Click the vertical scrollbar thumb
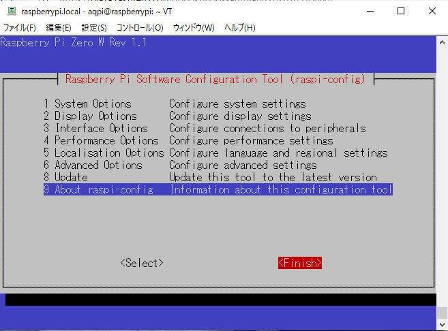The image size is (448, 331). pos(442,313)
